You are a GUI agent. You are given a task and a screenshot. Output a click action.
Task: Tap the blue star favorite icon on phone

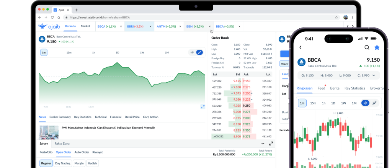[377, 47]
